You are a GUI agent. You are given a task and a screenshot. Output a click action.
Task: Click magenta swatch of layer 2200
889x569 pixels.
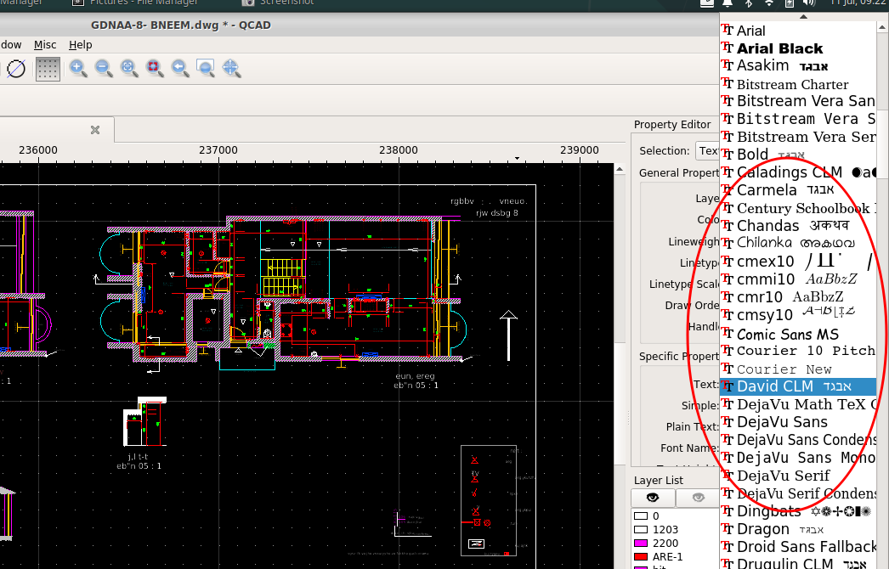[641, 544]
